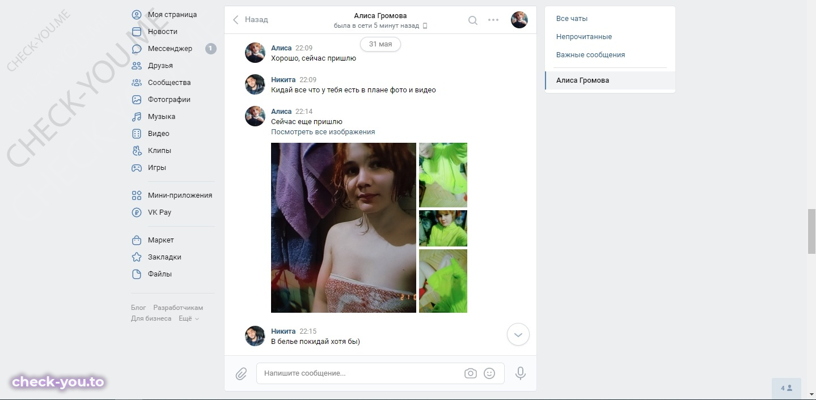The height and width of the screenshot is (400, 816).
Task: Open the VK Pay ruble icon
Action: coord(137,212)
